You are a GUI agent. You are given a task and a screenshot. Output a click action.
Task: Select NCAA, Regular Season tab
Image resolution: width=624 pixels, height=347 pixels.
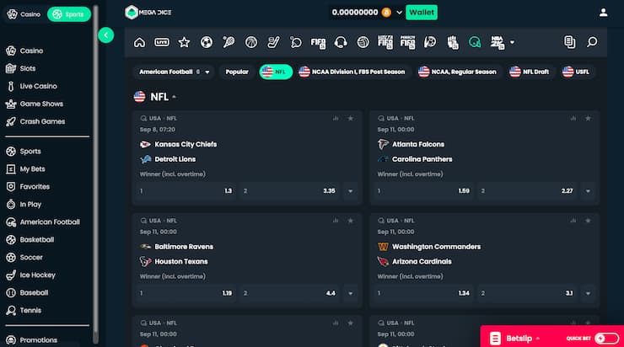tap(458, 72)
